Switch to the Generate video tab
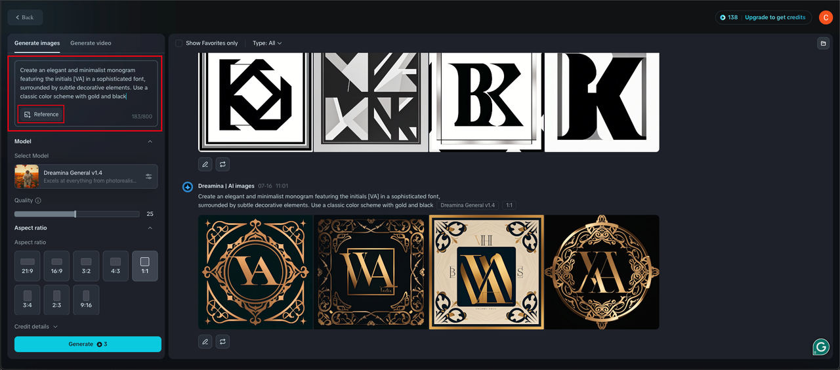The width and height of the screenshot is (840, 370). tap(91, 43)
